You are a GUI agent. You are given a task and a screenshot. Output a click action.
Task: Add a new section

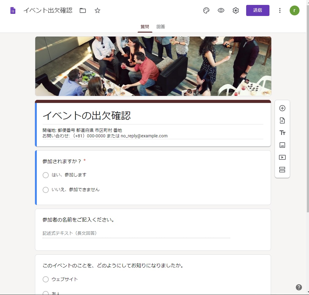click(282, 170)
